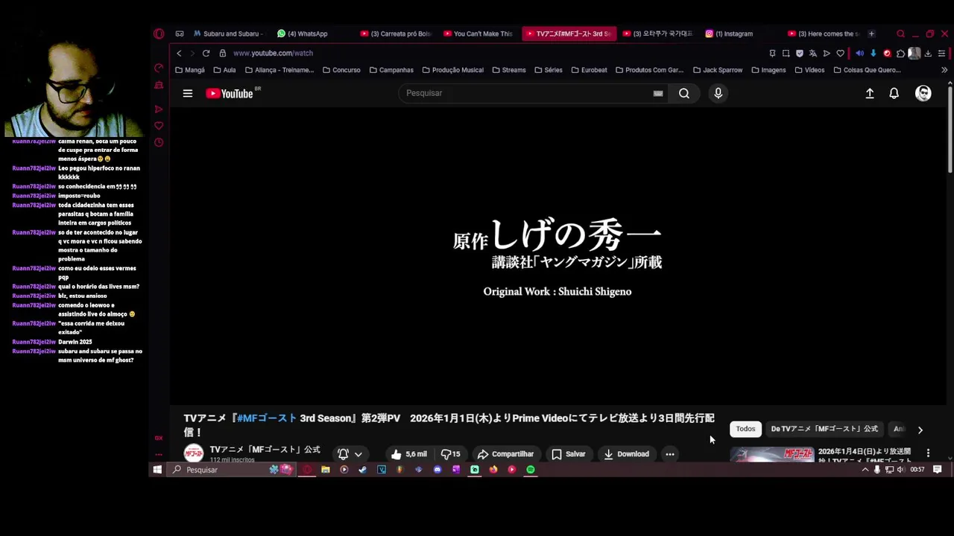The width and height of the screenshot is (954, 536).
Task: Select the De TVアニメ「MFゴースト」公式 chip
Action: tap(824, 429)
